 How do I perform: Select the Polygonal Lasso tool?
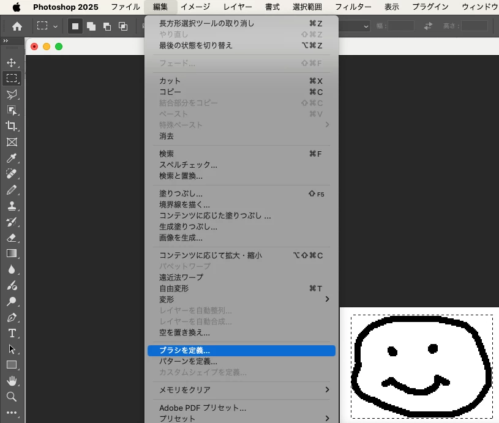coord(12,94)
